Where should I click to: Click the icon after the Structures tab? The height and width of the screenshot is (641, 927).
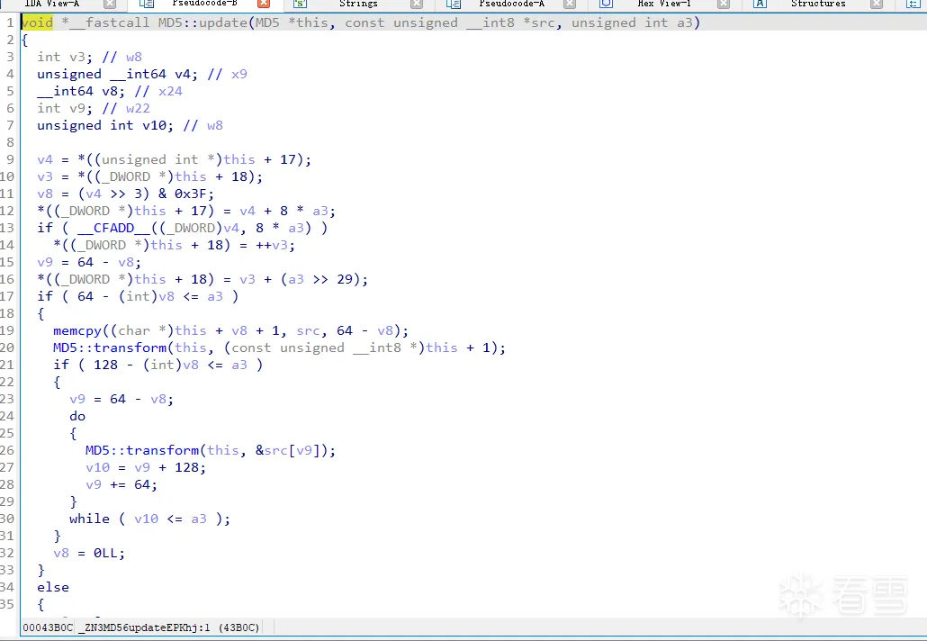[x=913, y=4]
